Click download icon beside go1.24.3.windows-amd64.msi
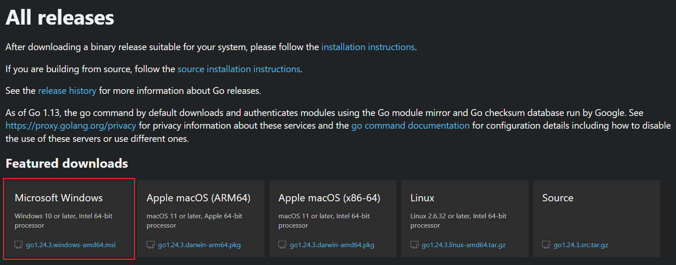This screenshot has height=265, width=676. (19, 245)
